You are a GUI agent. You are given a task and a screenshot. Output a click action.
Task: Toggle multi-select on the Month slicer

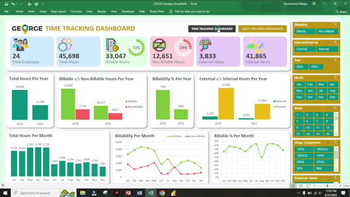328,78
